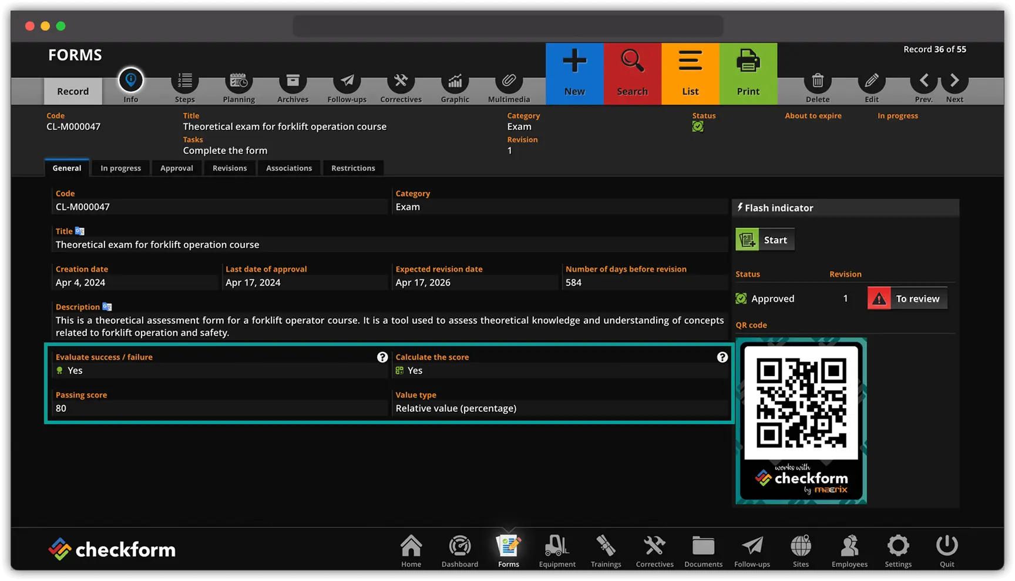
Task: Open the orange List button
Action: click(690, 73)
